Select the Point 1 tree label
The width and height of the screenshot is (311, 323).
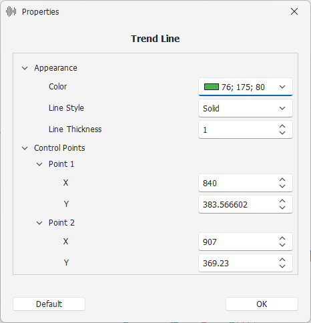pyautogui.click(x=61, y=164)
